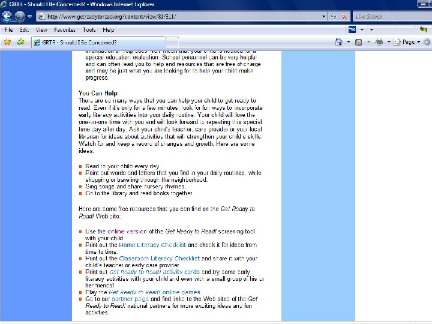Open the Tools menu

(89, 30)
